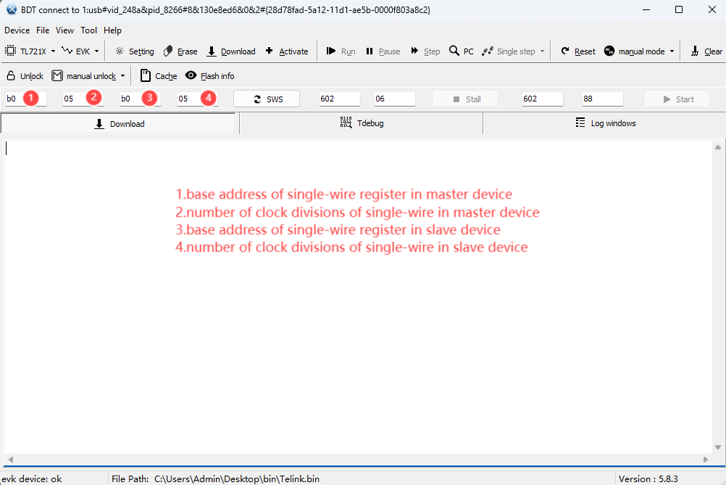Click the BDT app icon in title bar
Image resolution: width=726 pixels, height=485 pixels.
tap(12, 9)
